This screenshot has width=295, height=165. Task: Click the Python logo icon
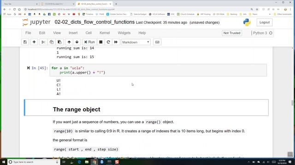pyautogui.click(x=247, y=22)
